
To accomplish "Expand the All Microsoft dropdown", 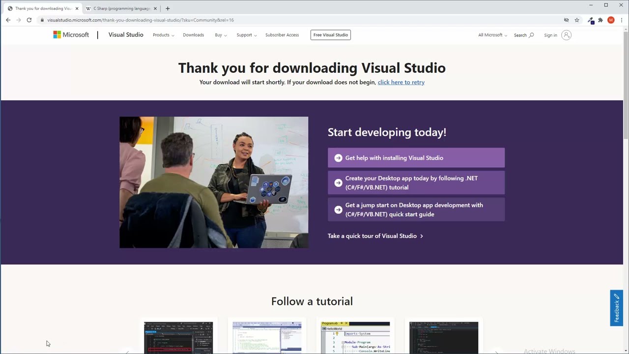I will click(493, 35).
